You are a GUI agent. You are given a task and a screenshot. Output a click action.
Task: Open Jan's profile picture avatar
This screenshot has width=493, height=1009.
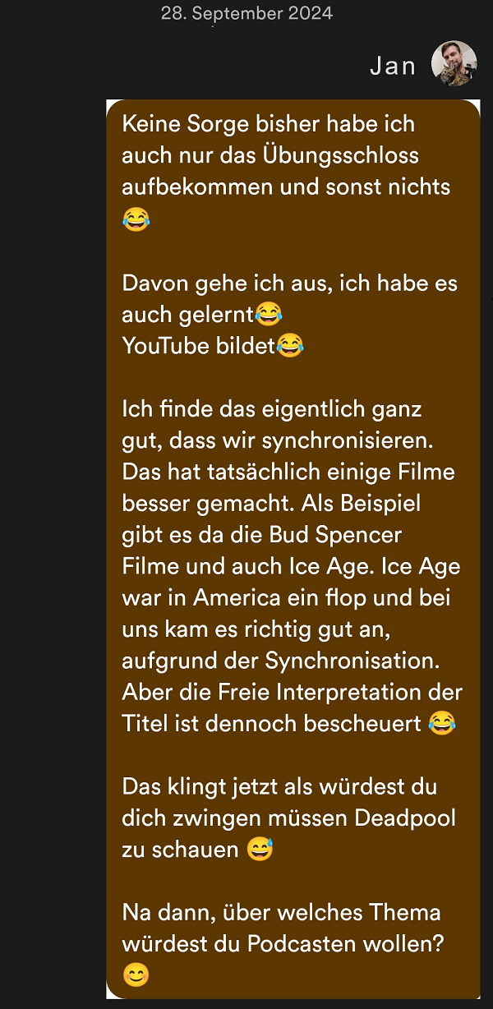(454, 63)
